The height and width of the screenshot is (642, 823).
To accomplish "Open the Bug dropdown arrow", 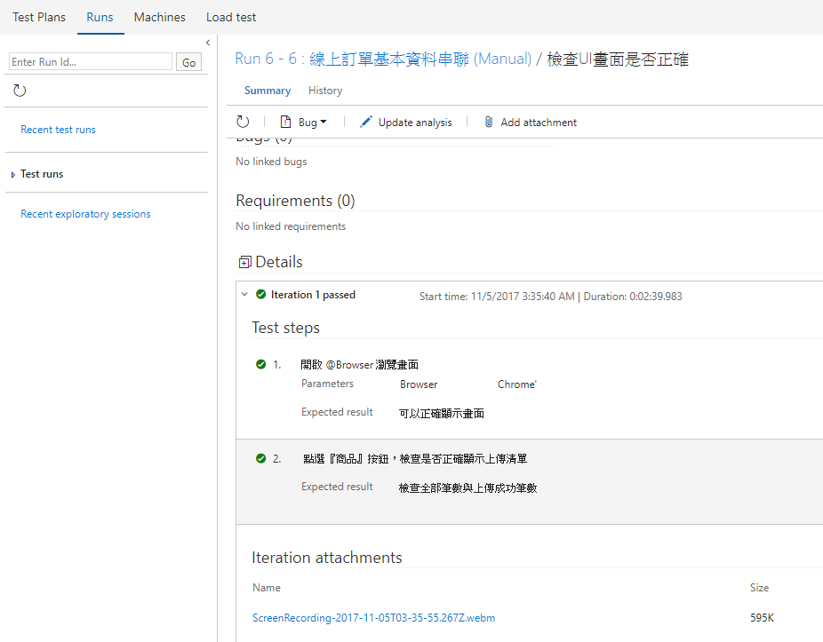I will pos(324,122).
